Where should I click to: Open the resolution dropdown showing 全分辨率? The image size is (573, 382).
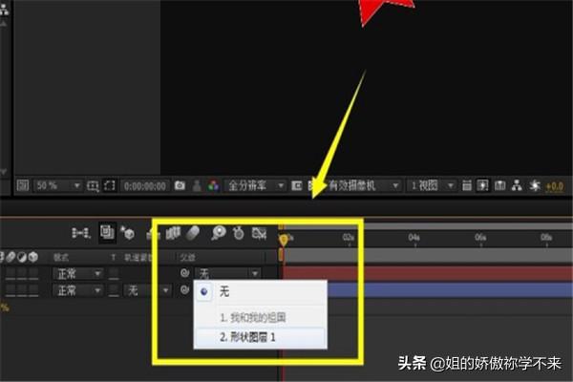[x=255, y=184]
